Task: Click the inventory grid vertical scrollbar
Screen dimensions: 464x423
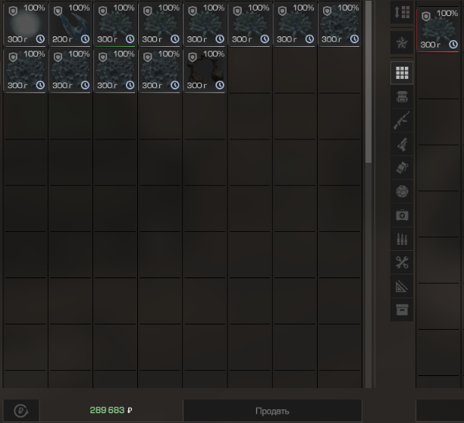Action: (368, 82)
